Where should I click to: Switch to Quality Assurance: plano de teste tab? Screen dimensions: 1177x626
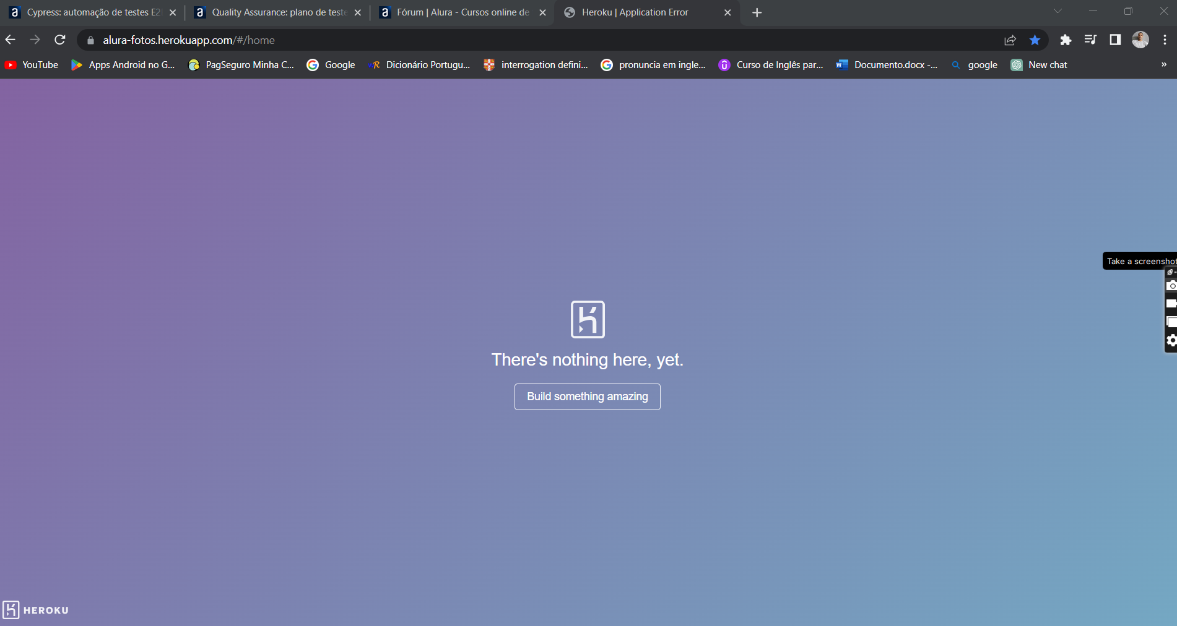pyautogui.click(x=278, y=12)
